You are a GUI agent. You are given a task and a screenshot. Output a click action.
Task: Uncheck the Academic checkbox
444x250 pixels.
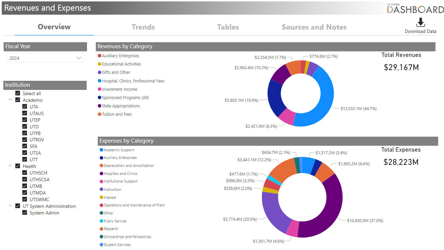pos(18,100)
